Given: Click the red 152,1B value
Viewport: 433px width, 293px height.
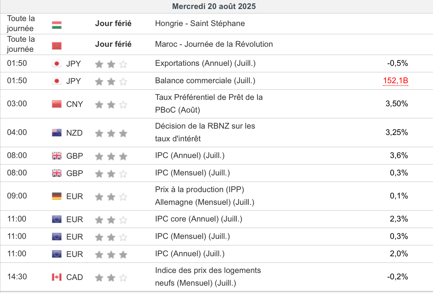Looking at the screenshot, I should [396, 81].
